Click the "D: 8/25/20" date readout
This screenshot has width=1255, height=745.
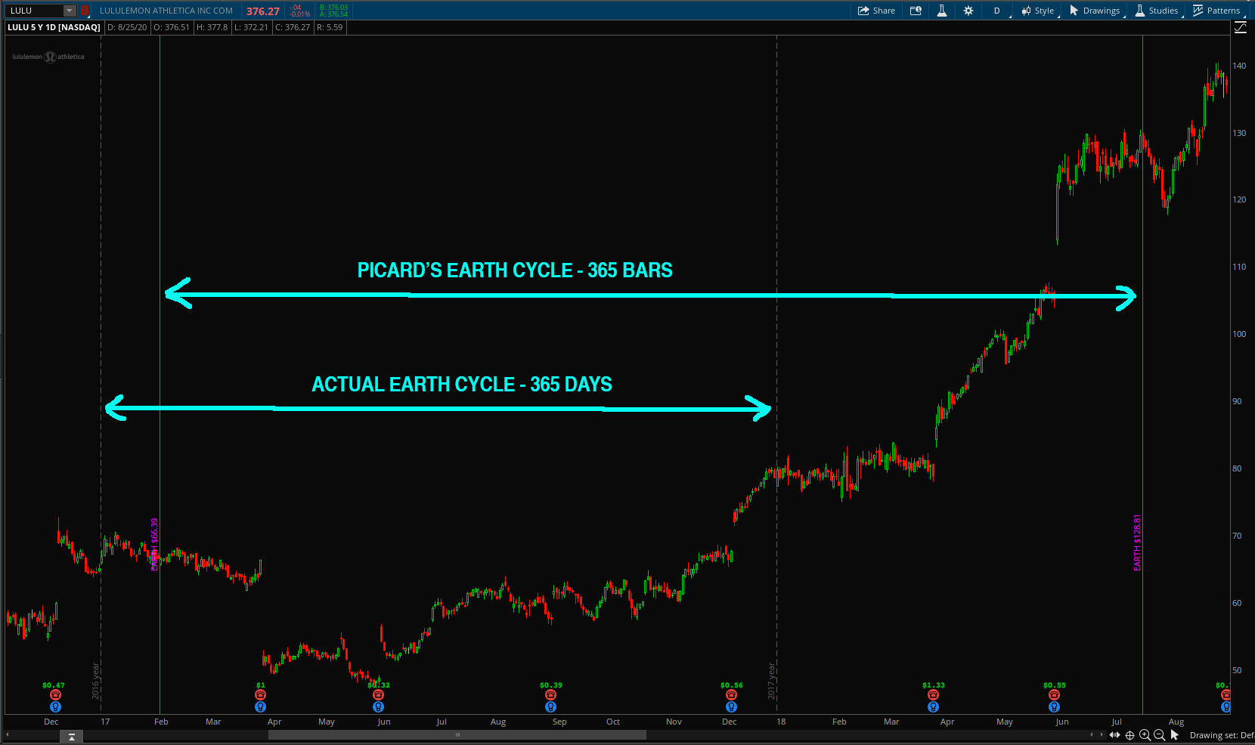[127, 27]
